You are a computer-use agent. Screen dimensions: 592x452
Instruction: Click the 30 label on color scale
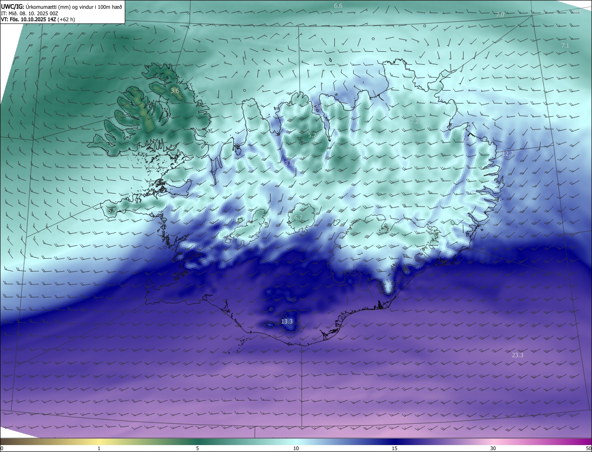point(493,448)
